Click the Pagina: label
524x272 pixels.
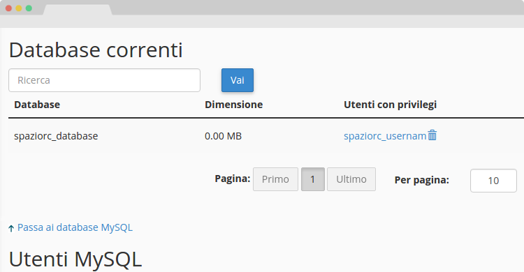[x=232, y=179]
